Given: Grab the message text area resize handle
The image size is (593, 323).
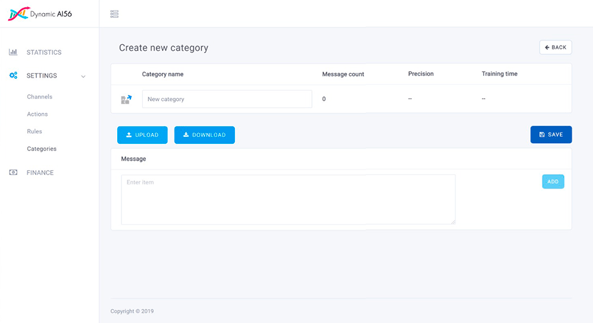Looking at the screenshot, I should 453,222.
